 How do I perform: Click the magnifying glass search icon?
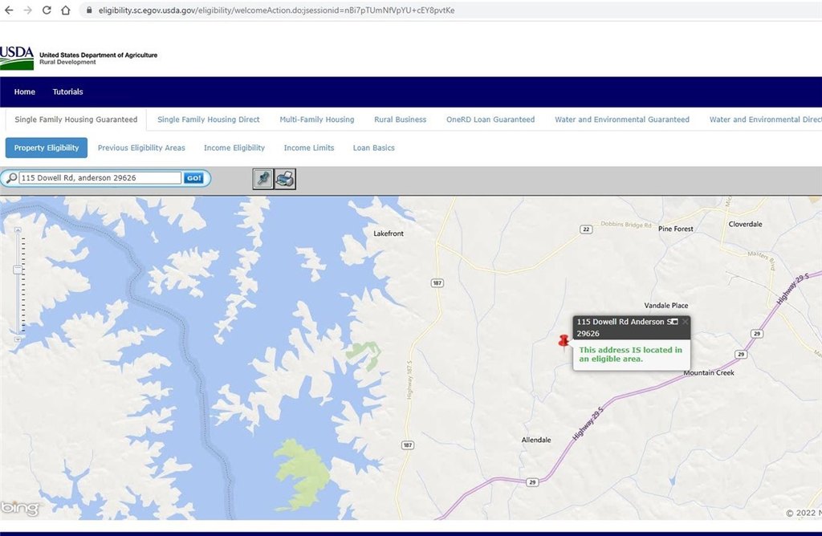11,178
